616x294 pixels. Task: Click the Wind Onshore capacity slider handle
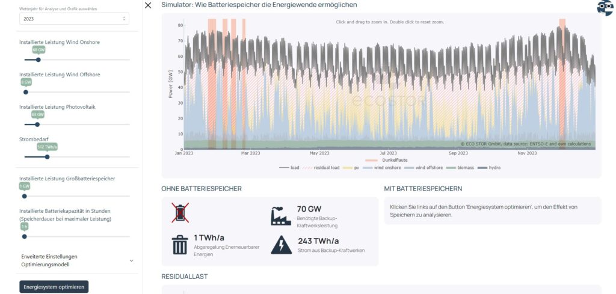tap(38, 60)
